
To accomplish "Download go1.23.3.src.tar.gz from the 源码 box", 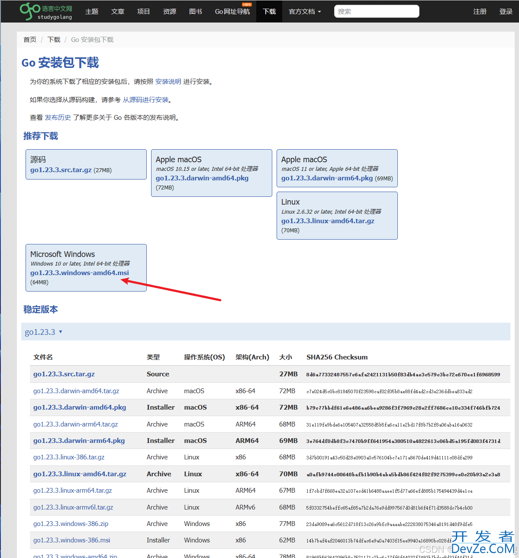I will click(61, 170).
